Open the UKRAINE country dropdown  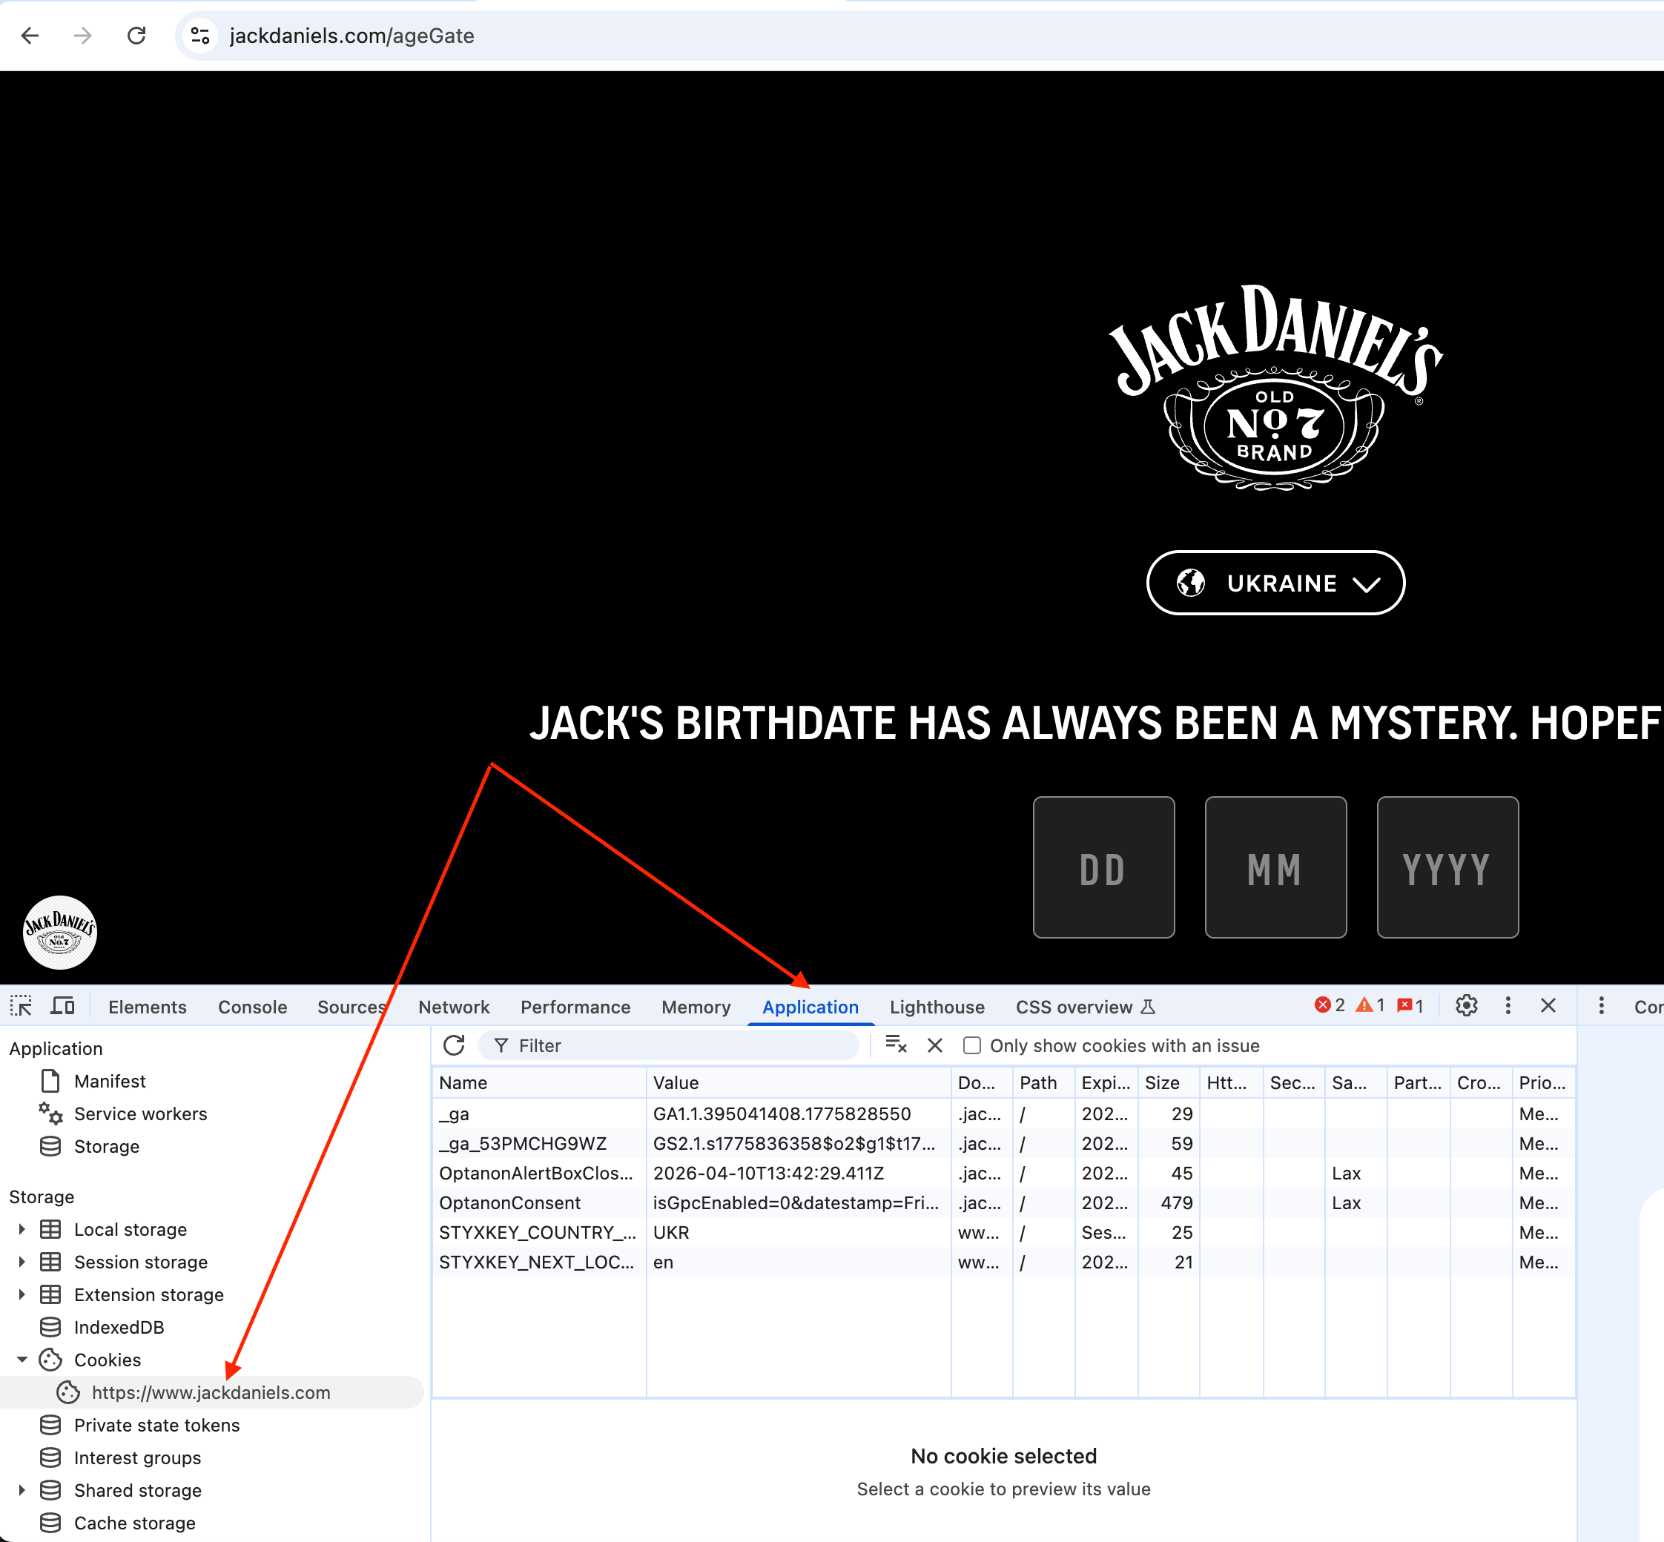click(x=1275, y=583)
